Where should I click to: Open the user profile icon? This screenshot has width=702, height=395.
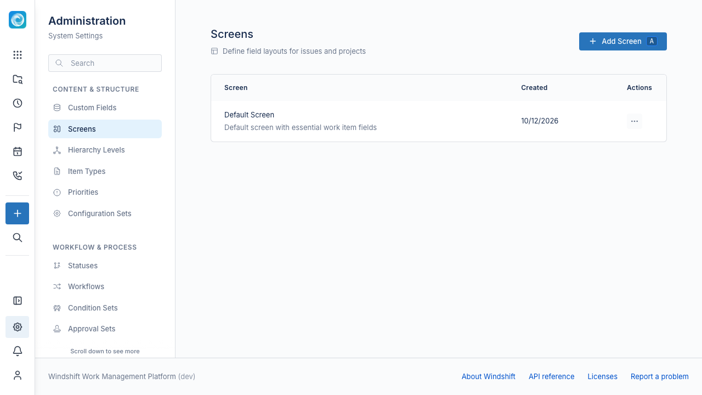click(x=18, y=375)
